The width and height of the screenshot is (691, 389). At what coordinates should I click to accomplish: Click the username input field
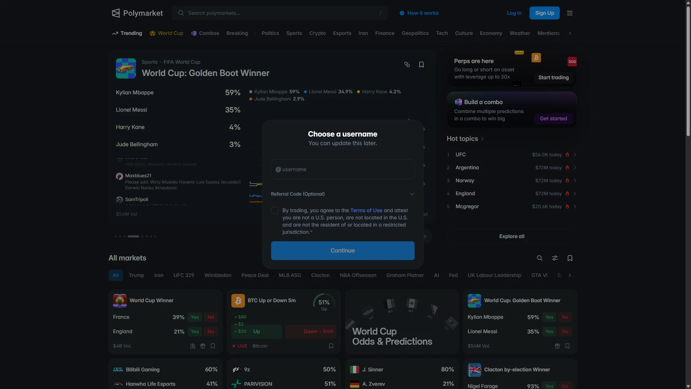pos(343,169)
